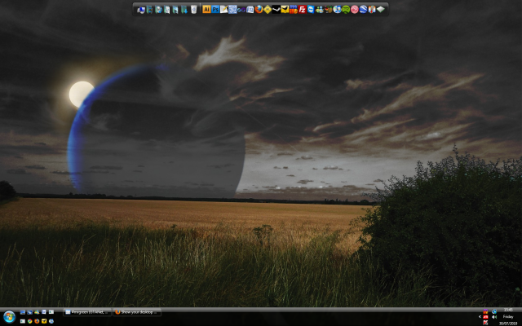Open the yellow mail envelope icon
Screen dimensions: 522x326
coord(285,9)
